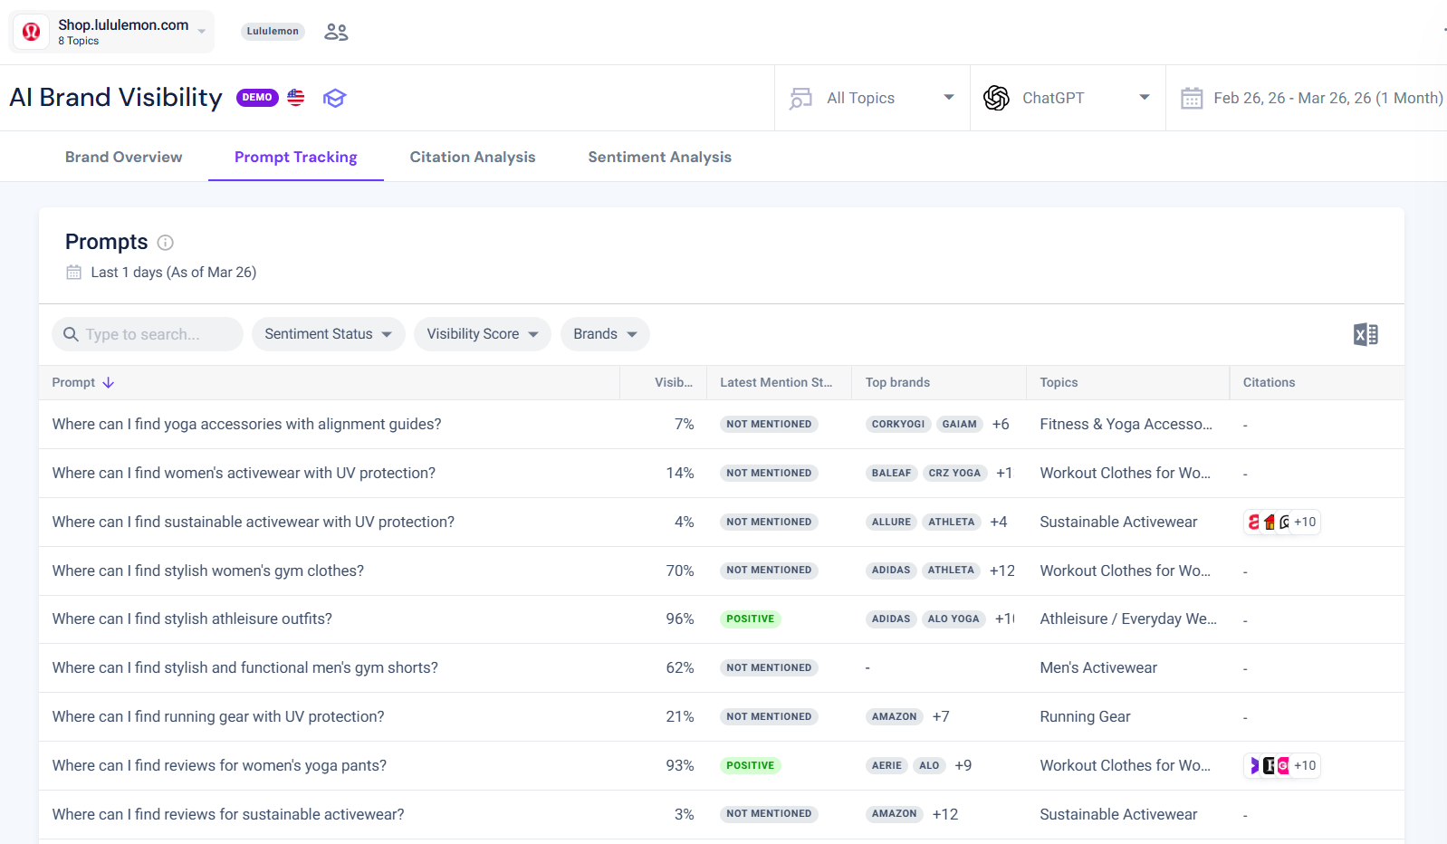The height and width of the screenshot is (844, 1447).
Task: Open the graduation cap learning icon
Action: (335, 98)
